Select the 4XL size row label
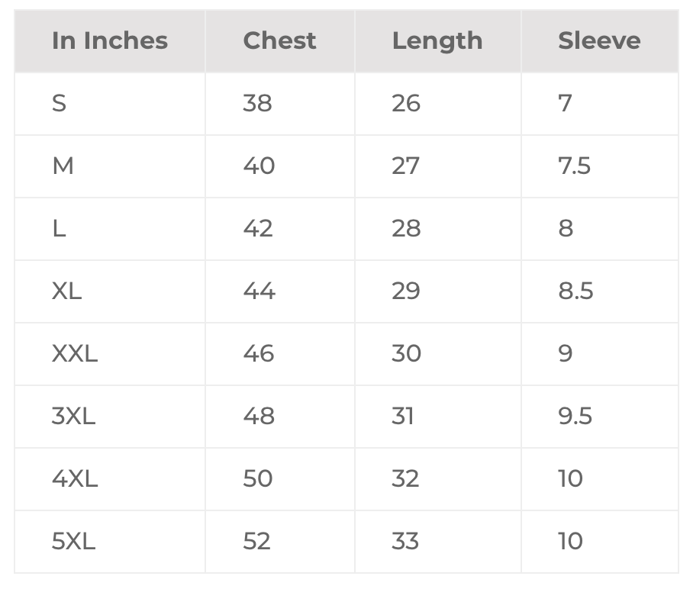 75,478
